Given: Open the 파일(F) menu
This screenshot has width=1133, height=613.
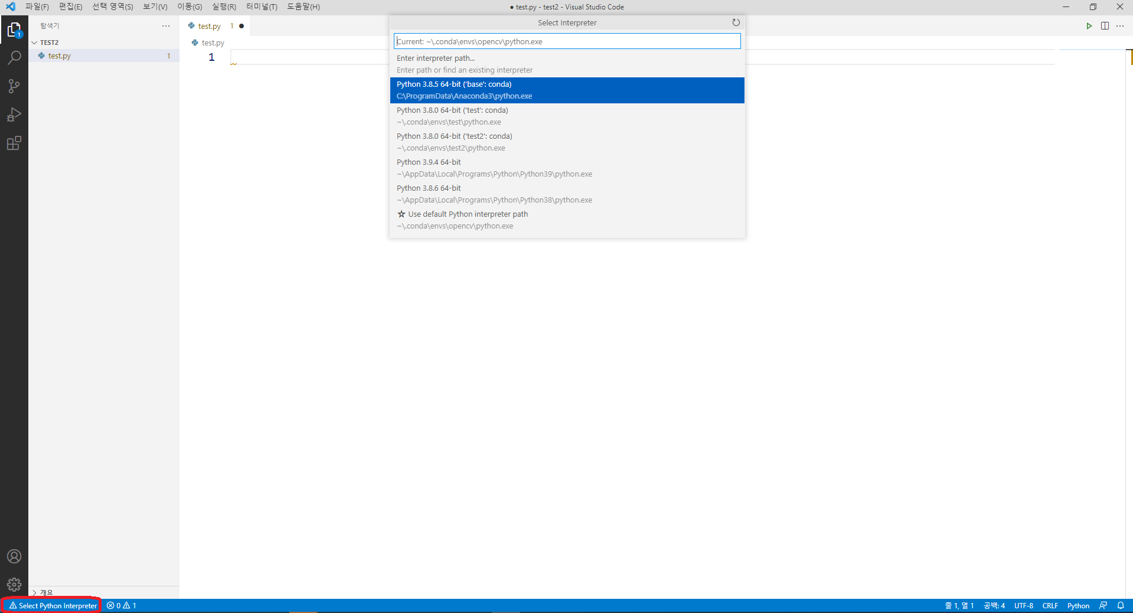Looking at the screenshot, I should click(37, 6).
